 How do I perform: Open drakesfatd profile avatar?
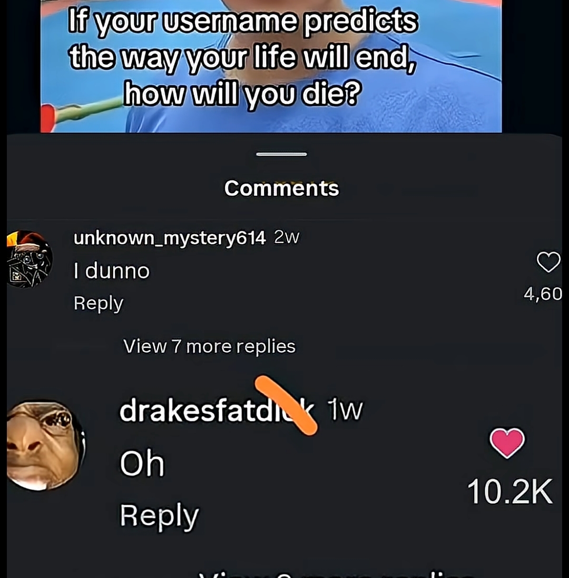point(45,446)
